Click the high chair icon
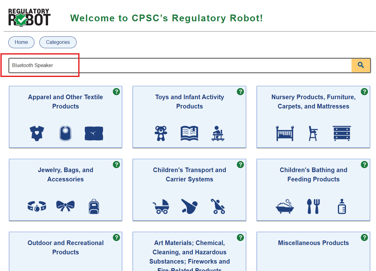 click(313, 133)
